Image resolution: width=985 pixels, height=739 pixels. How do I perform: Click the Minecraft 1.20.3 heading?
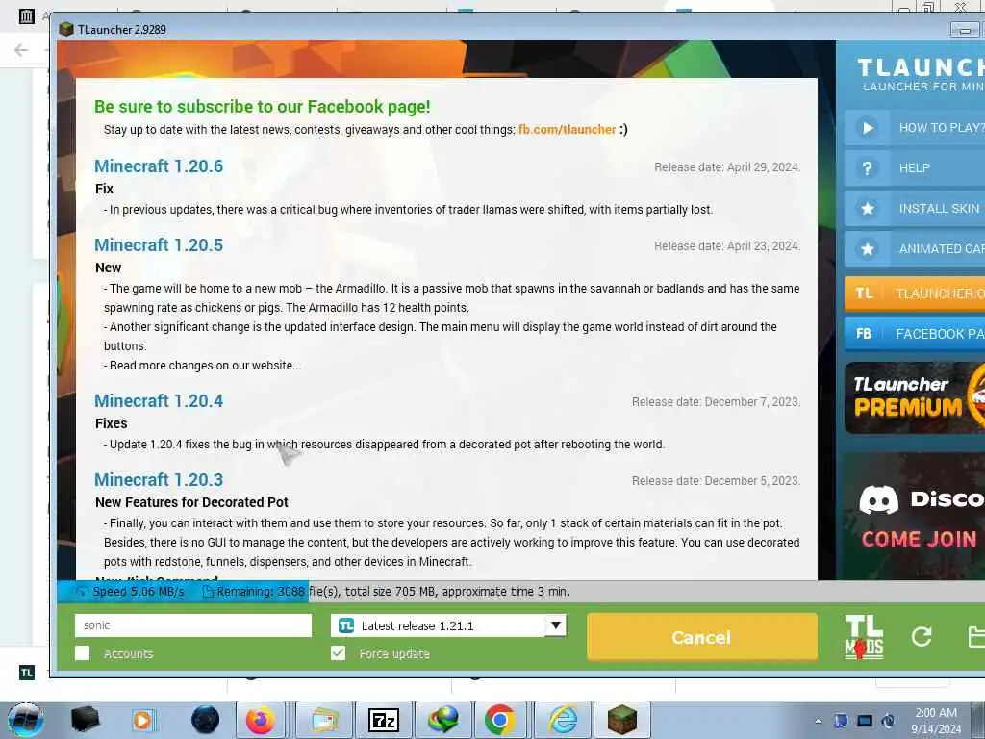pos(159,480)
